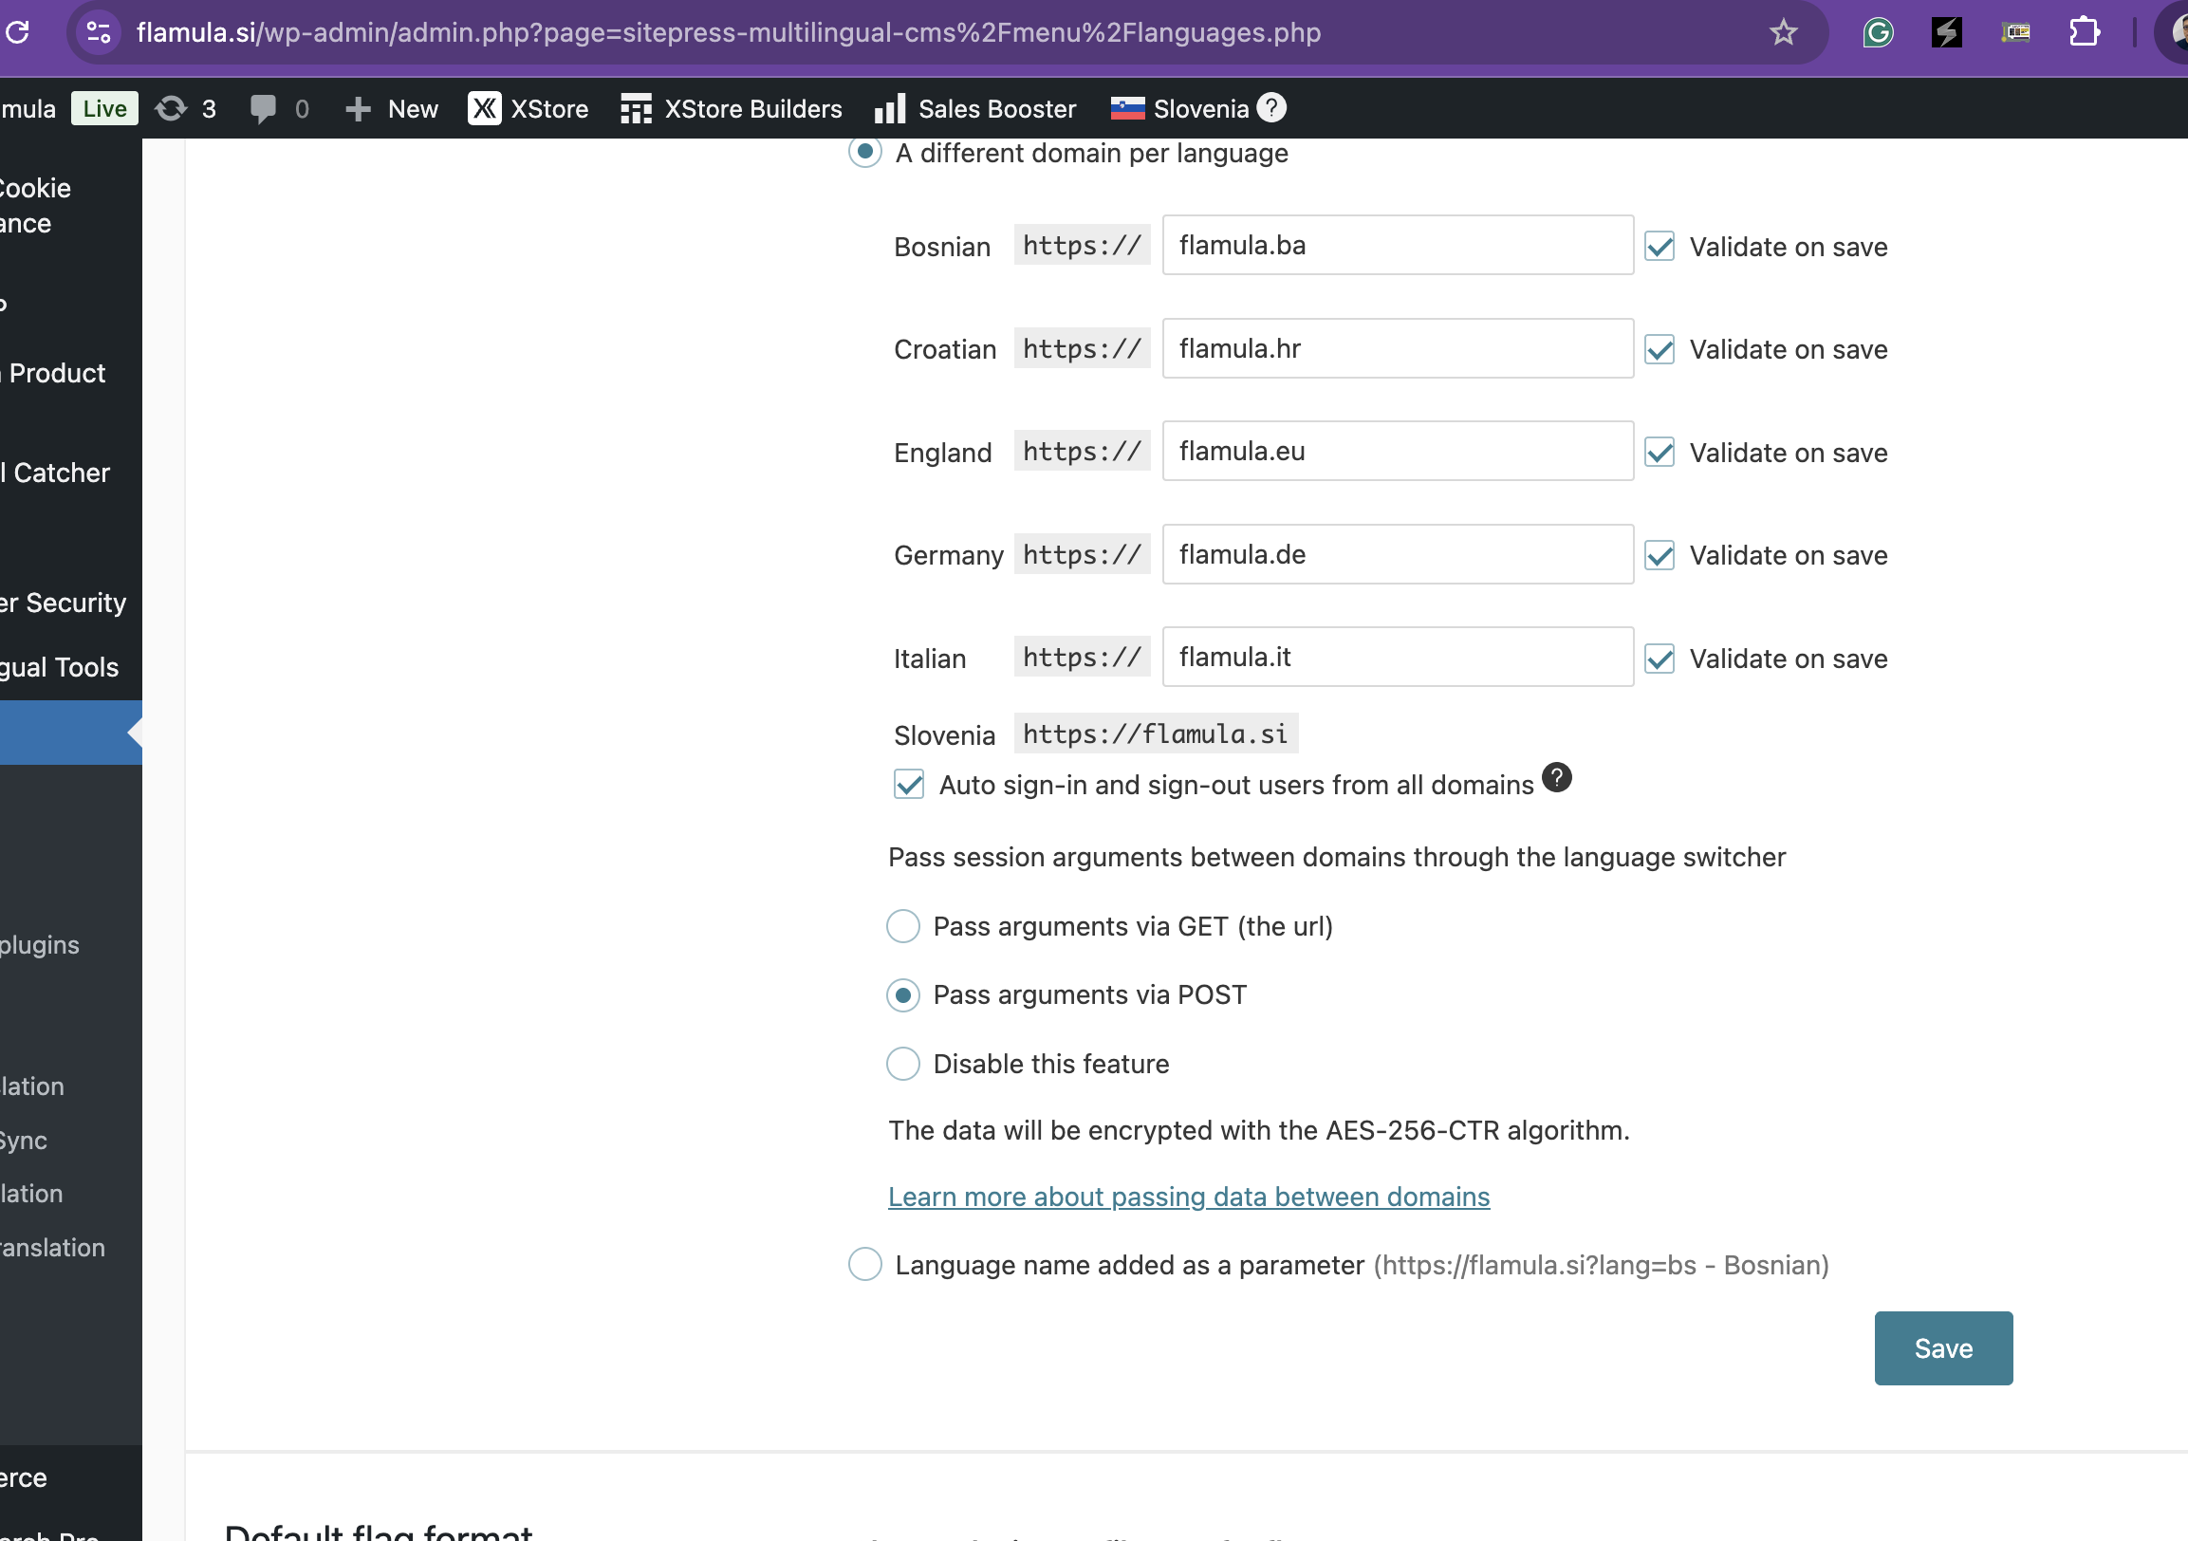The height and width of the screenshot is (1541, 2188).
Task: Click the updates refresh icon
Action: [172, 108]
